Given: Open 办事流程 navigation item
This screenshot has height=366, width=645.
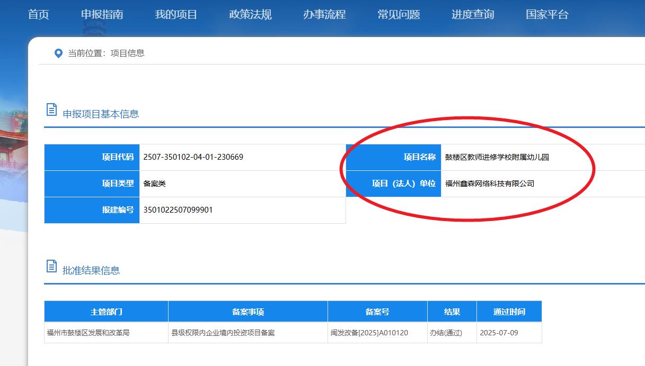Looking at the screenshot, I should click(324, 14).
